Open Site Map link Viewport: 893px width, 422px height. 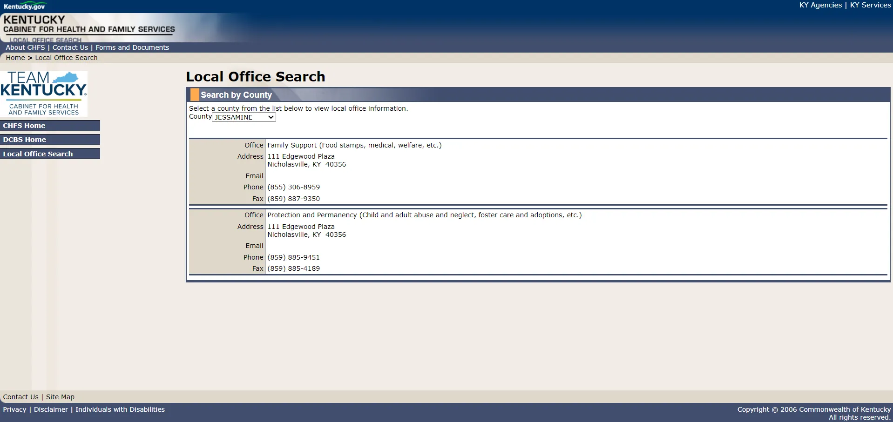60,397
